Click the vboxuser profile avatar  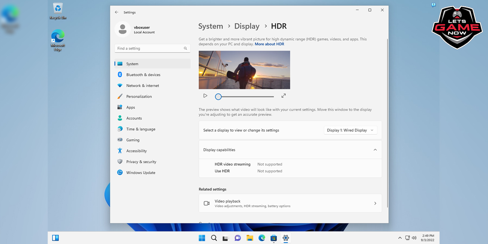(x=122, y=29)
